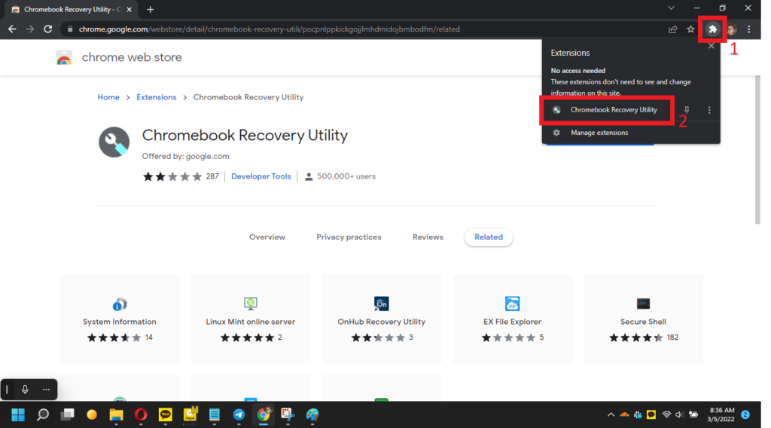The image size is (771, 428).
Task: Open Wi-Fi network settings in tray
Action: point(666,414)
